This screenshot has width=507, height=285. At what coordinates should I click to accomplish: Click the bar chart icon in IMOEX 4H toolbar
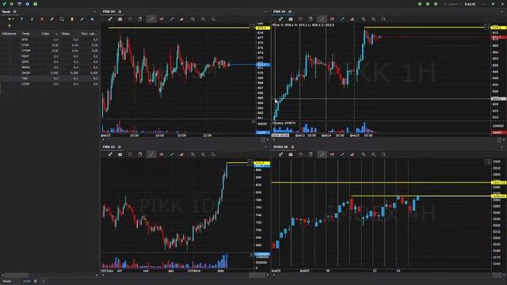click(352, 154)
